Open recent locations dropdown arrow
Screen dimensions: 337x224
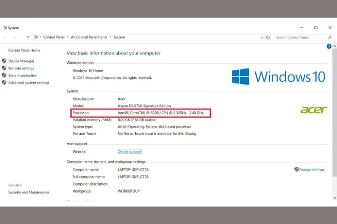tap(22, 37)
